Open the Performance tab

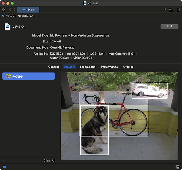[109, 67]
